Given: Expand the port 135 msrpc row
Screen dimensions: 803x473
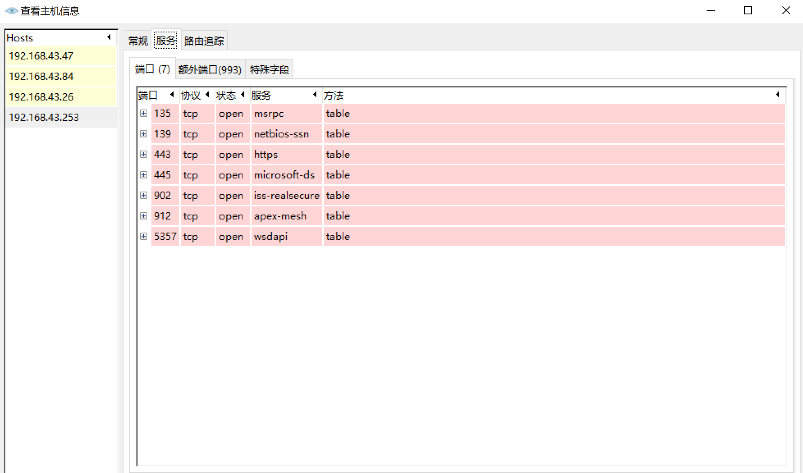Looking at the screenshot, I should coord(144,113).
